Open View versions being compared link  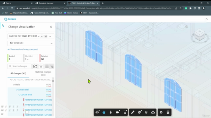[23, 49]
